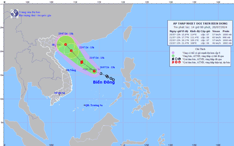
Task: Click the '21/07-13h' table row date
Action: (x=175, y=37)
